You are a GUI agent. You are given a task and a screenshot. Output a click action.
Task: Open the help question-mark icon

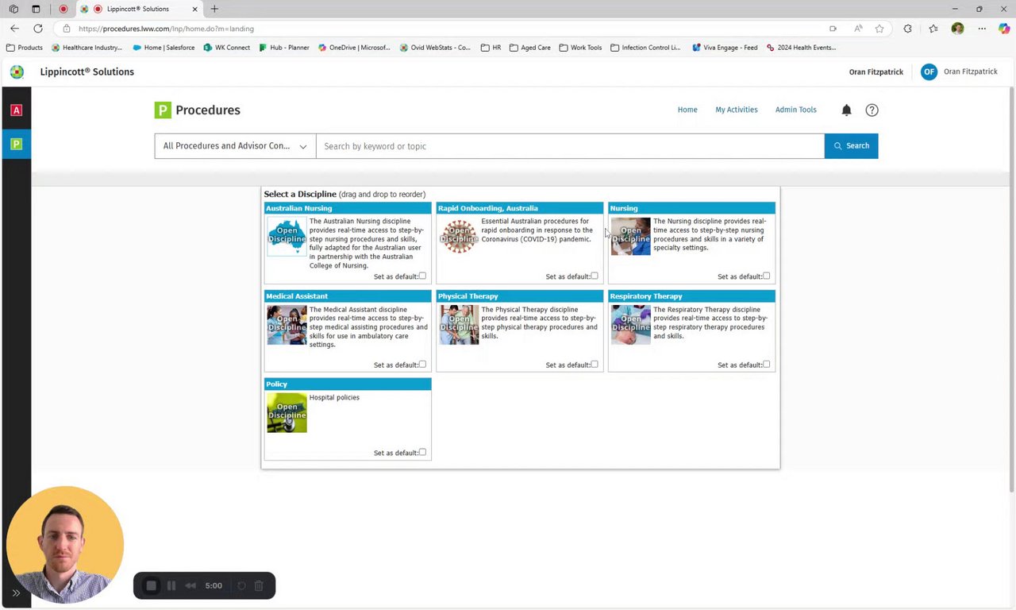pyautogui.click(x=872, y=110)
